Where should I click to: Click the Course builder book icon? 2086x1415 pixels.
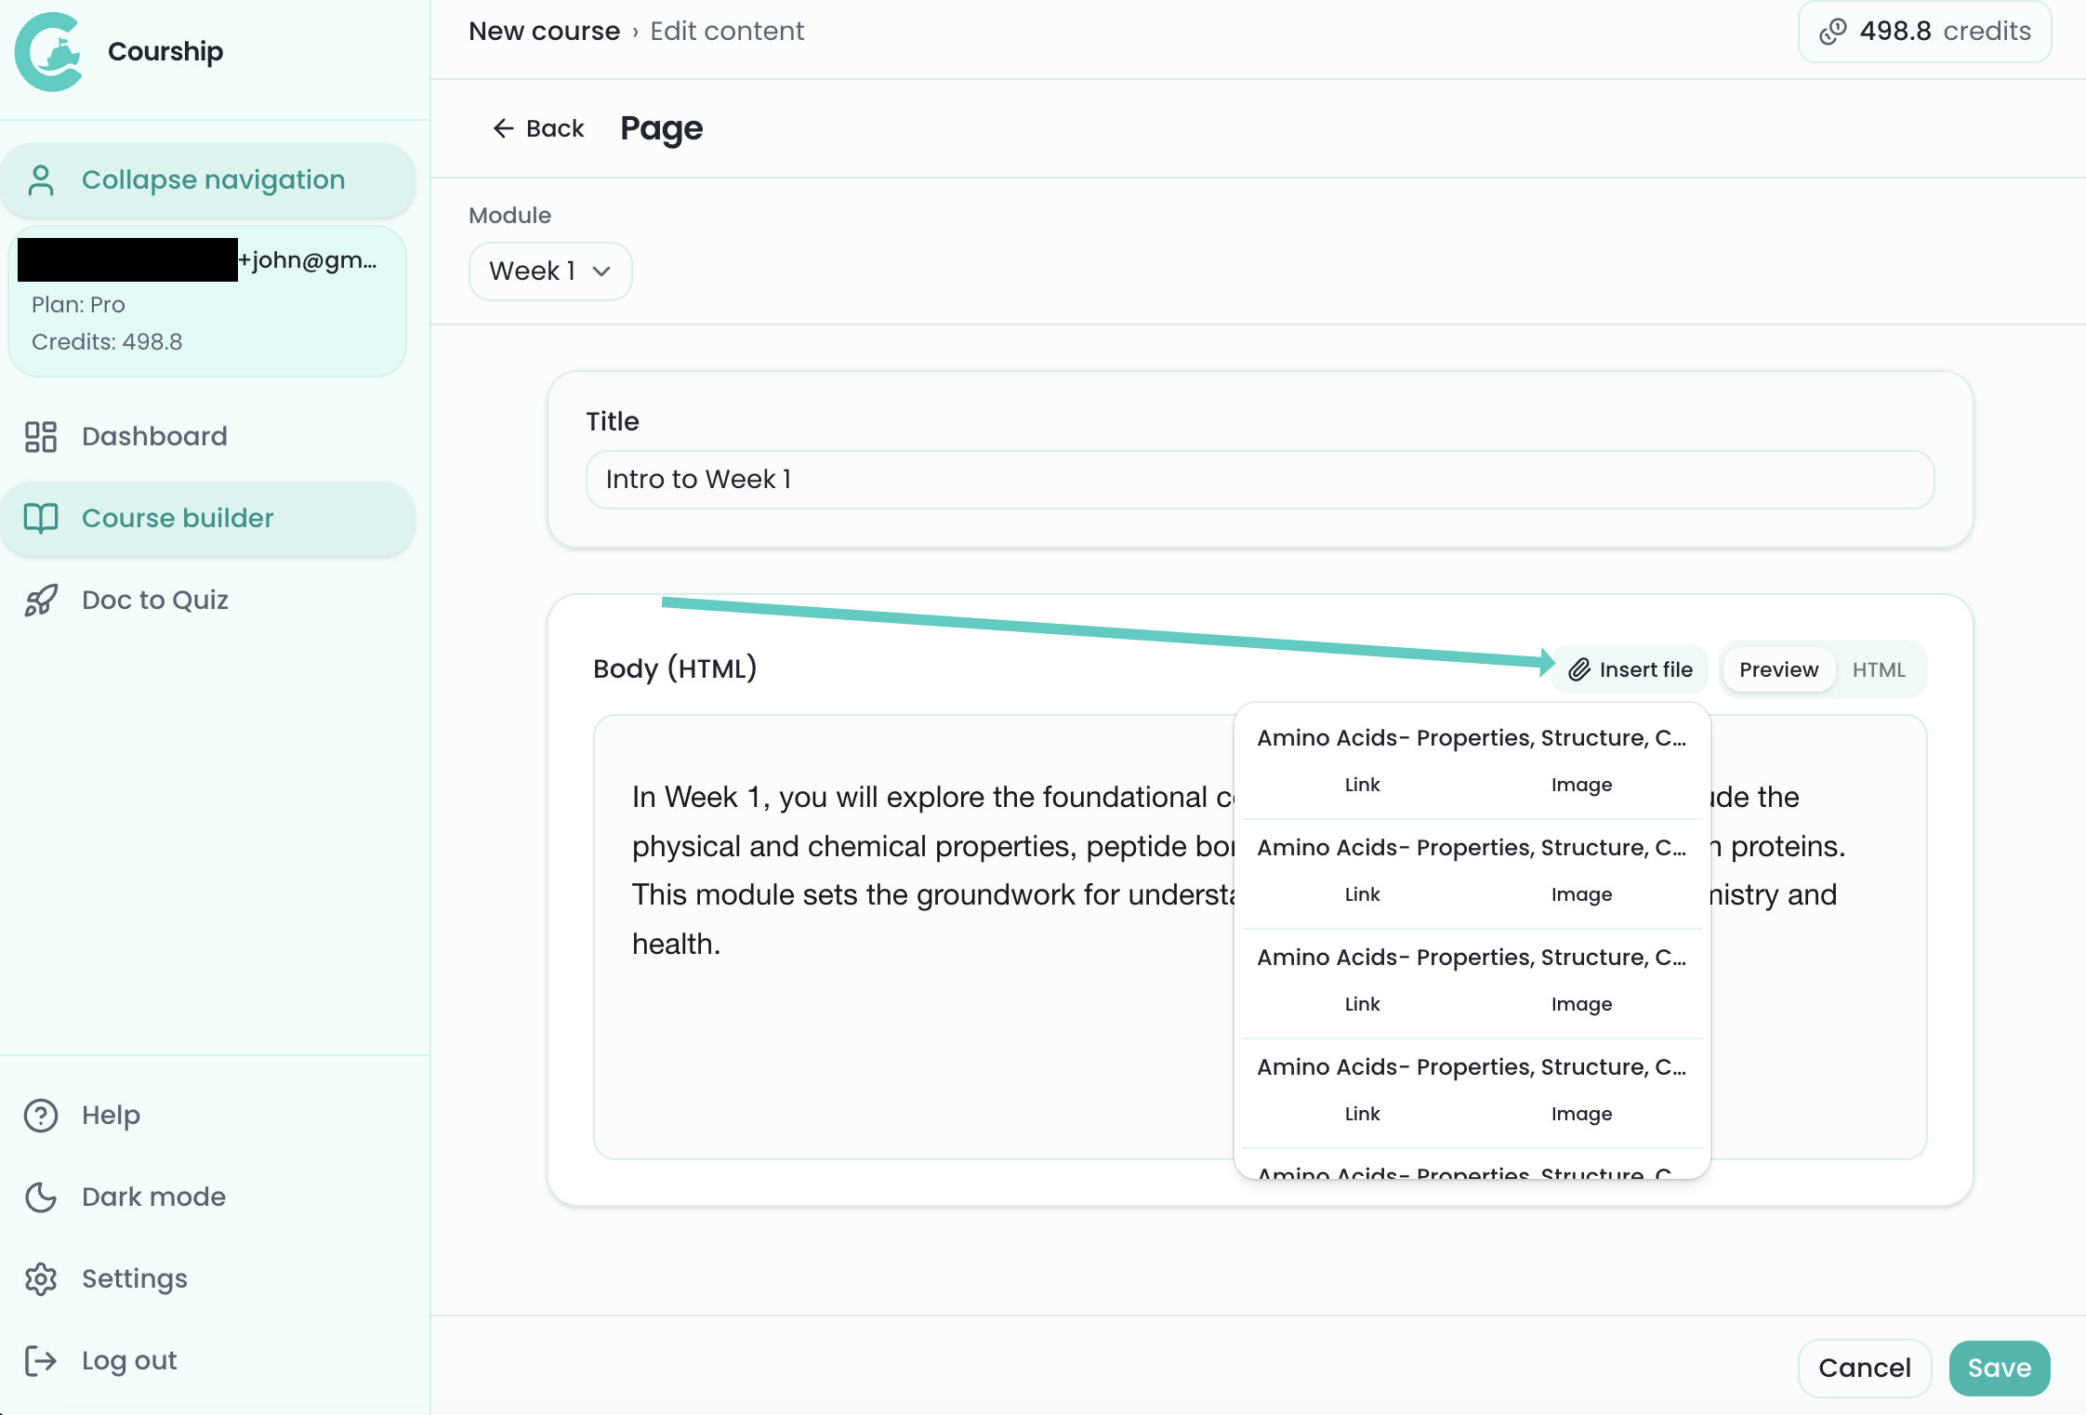click(41, 518)
